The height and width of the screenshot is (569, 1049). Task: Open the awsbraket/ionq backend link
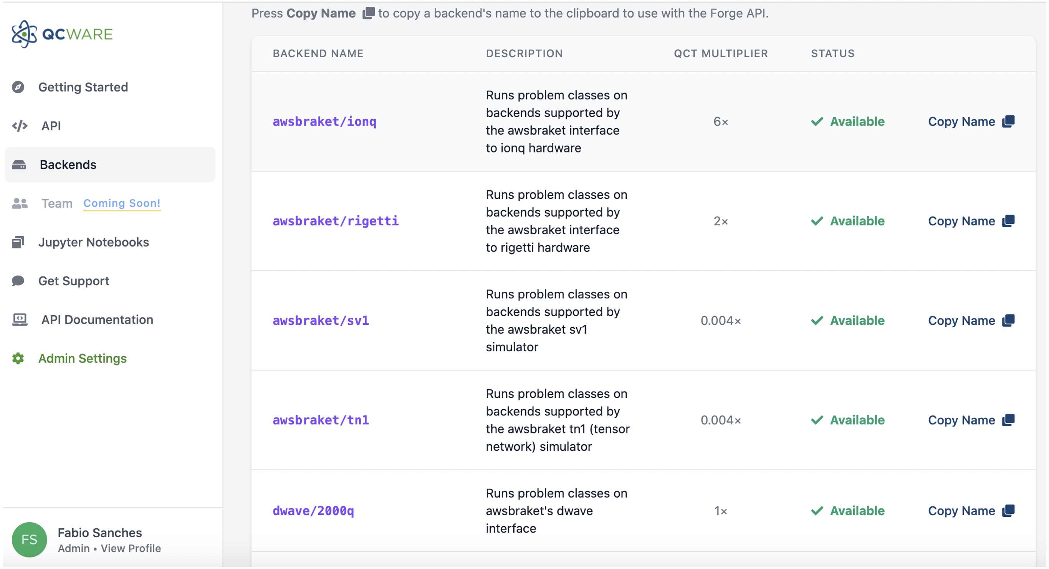(324, 121)
